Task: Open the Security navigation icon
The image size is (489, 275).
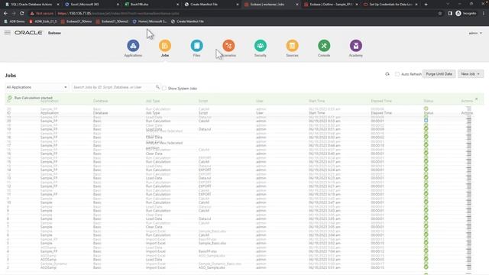Action: [261, 46]
